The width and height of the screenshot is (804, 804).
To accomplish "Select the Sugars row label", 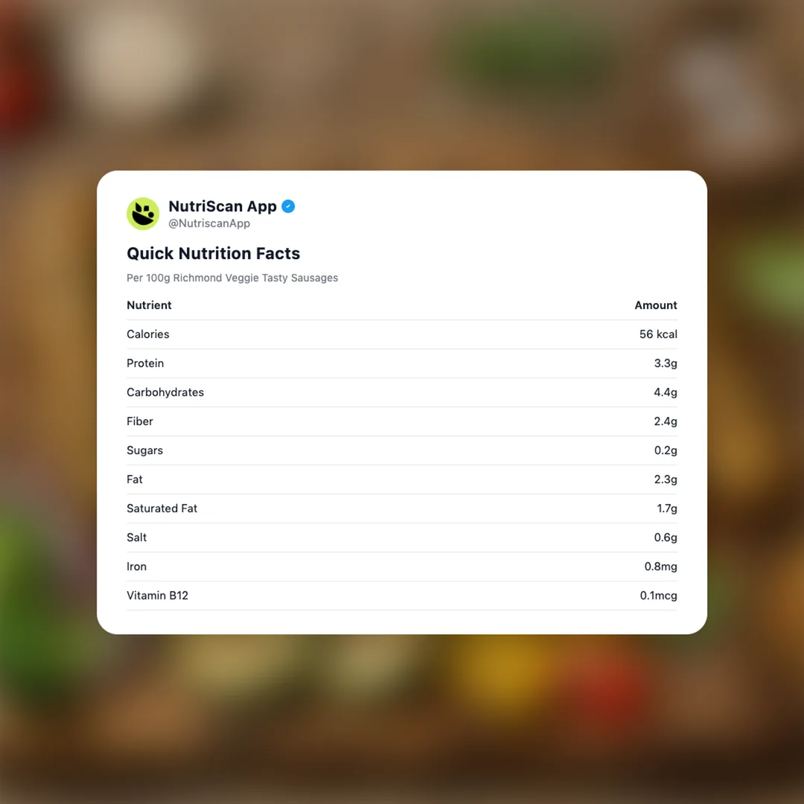I will pos(144,450).
